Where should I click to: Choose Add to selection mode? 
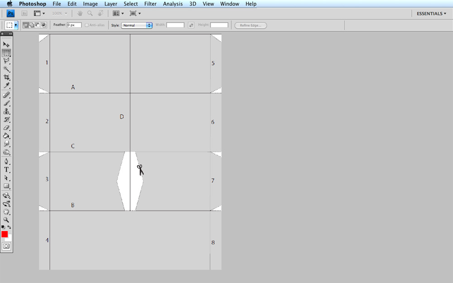[32, 25]
